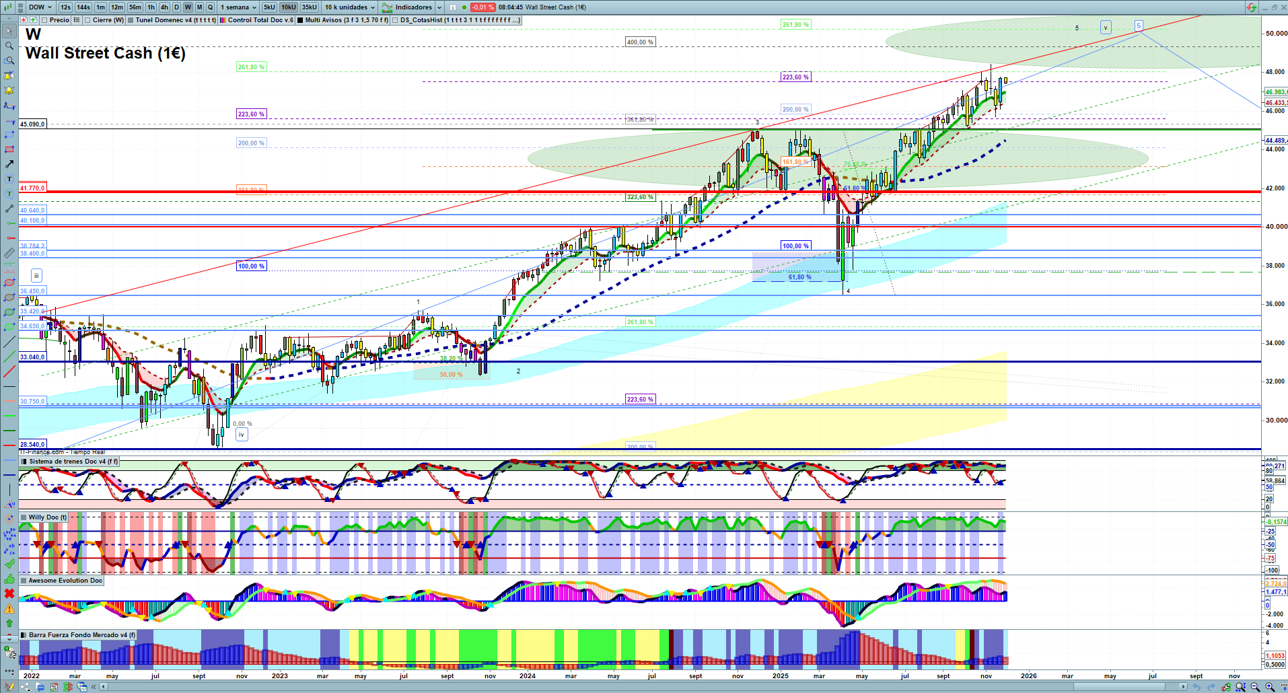The image size is (1288, 693).
Task: Open the 10 k unidades dropdown
Action: tap(349, 7)
